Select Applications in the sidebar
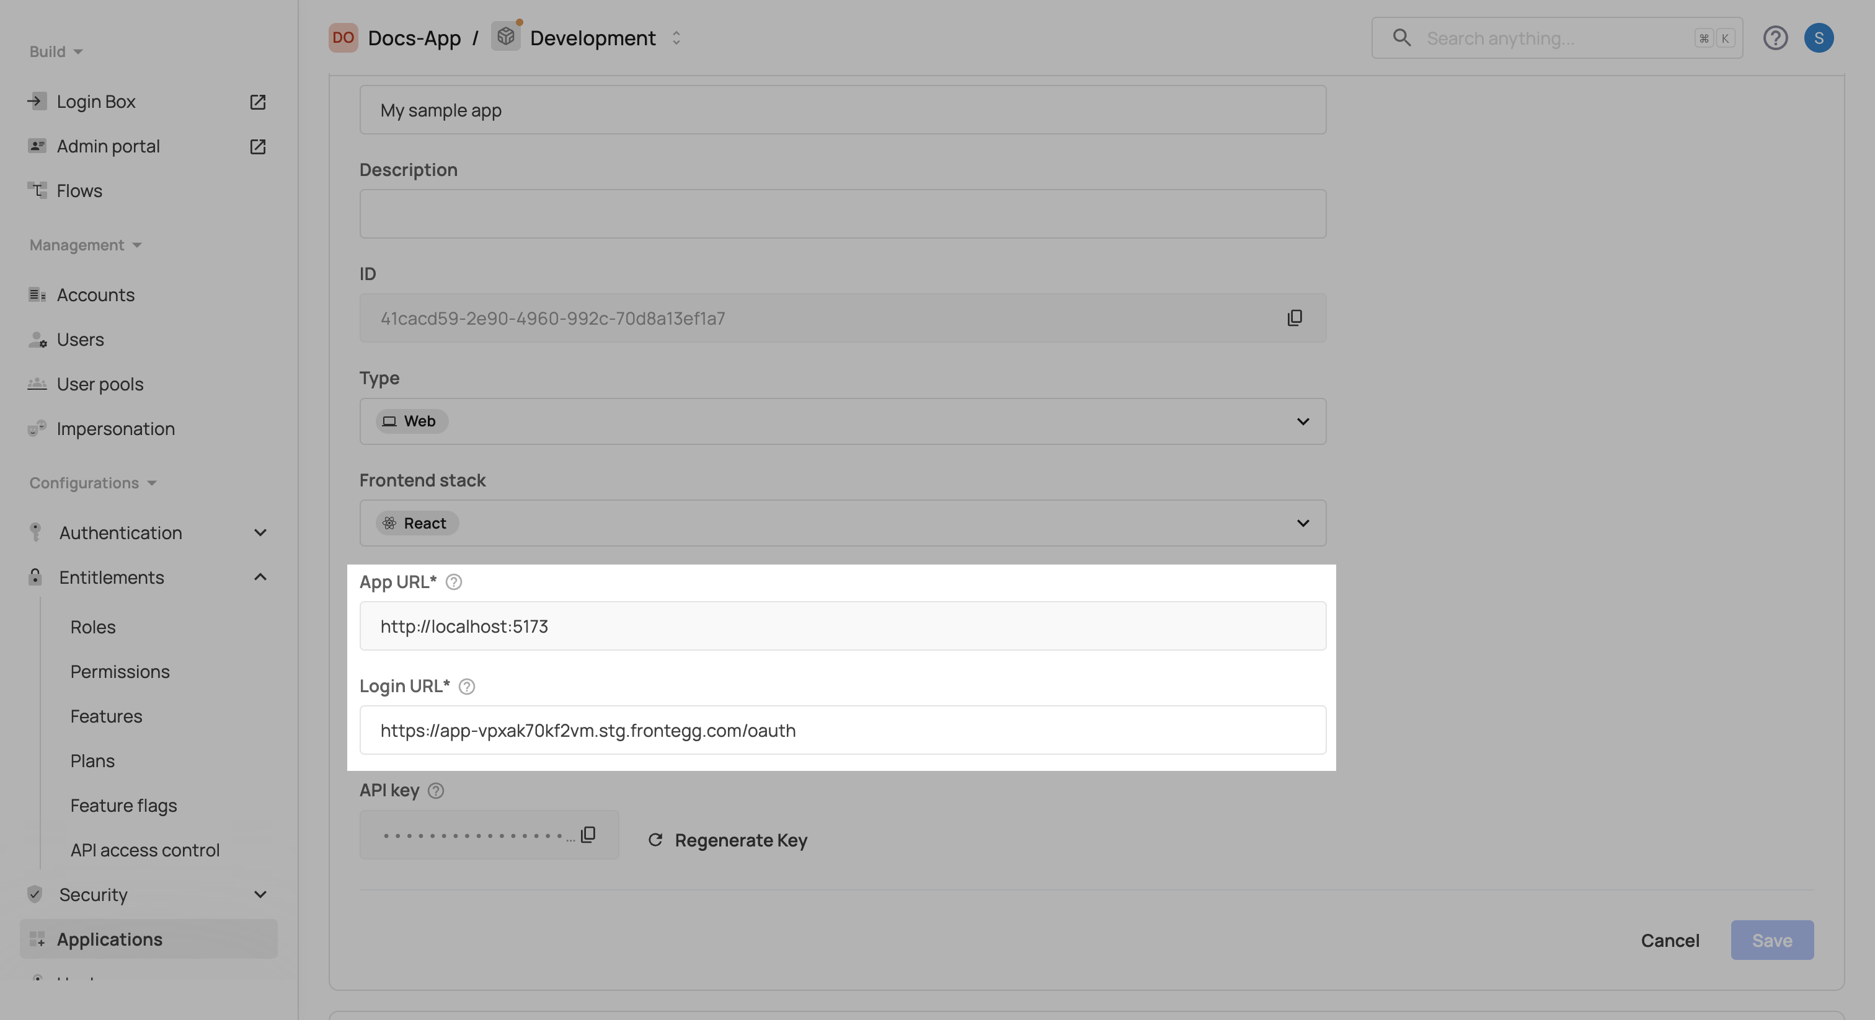The width and height of the screenshot is (1875, 1020). [x=109, y=939]
